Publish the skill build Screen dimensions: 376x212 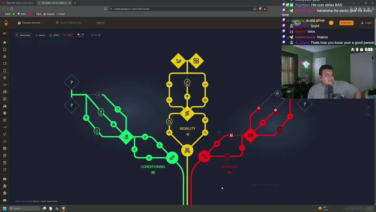pos(41,35)
